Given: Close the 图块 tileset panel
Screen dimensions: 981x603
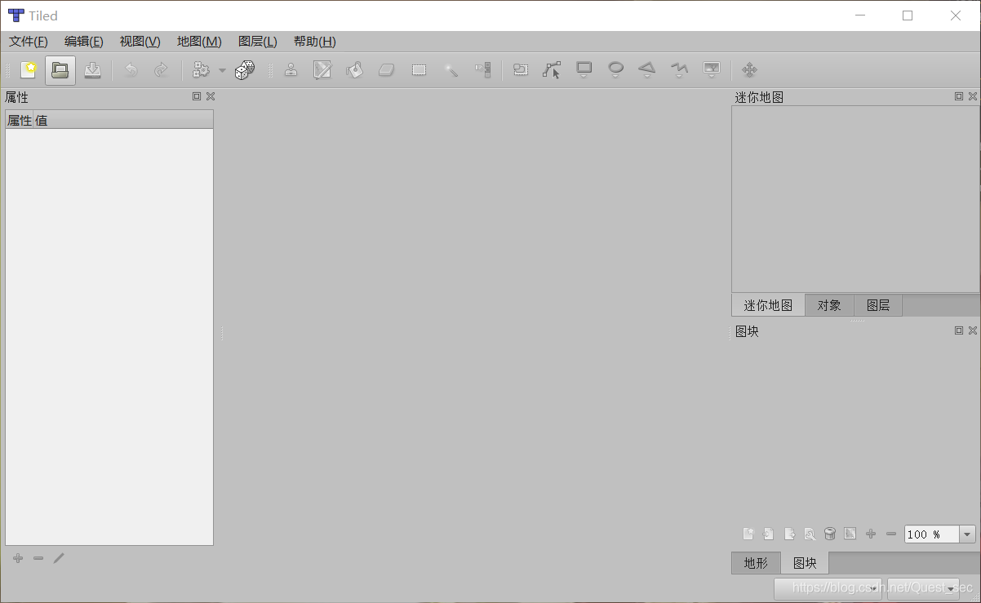Looking at the screenshot, I should click(x=973, y=330).
